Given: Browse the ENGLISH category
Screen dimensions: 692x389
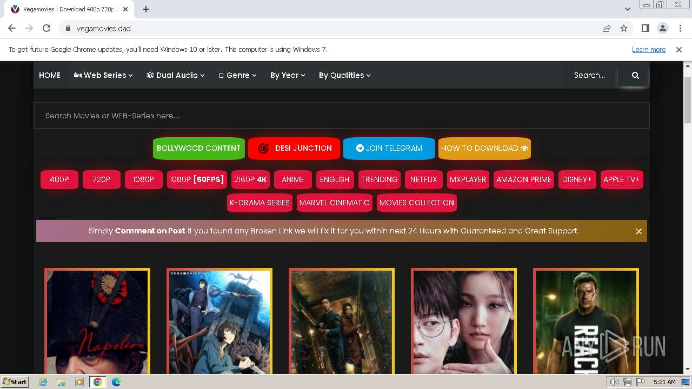Looking at the screenshot, I should click(x=335, y=179).
